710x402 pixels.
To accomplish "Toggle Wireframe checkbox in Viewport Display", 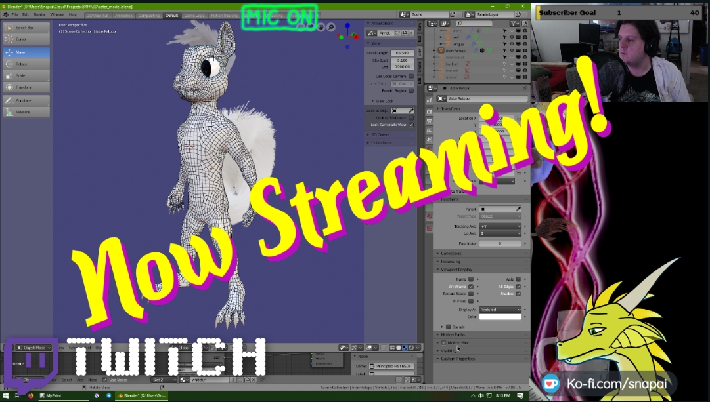I will click(471, 287).
